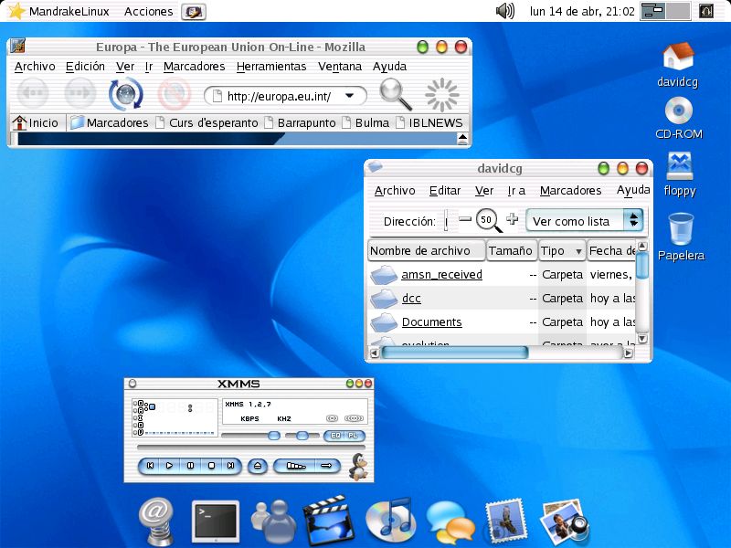Zoom out with the minus icon in davidcg window

coord(465,219)
